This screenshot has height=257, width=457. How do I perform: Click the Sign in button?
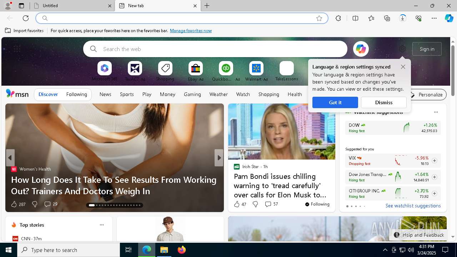coord(427,49)
